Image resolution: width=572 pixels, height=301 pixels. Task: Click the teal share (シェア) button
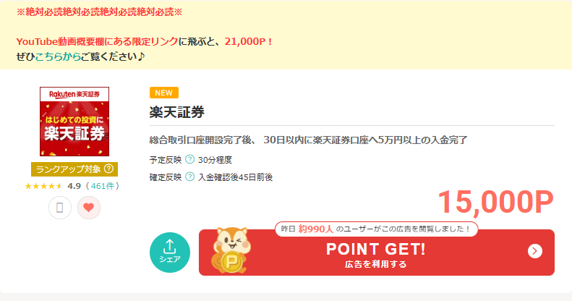pyautogui.click(x=170, y=253)
